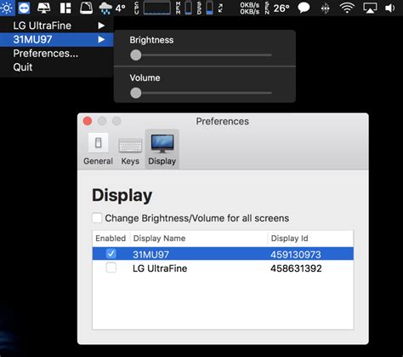
Task: Select the 31MU97 display name cell
Action: pos(150,255)
